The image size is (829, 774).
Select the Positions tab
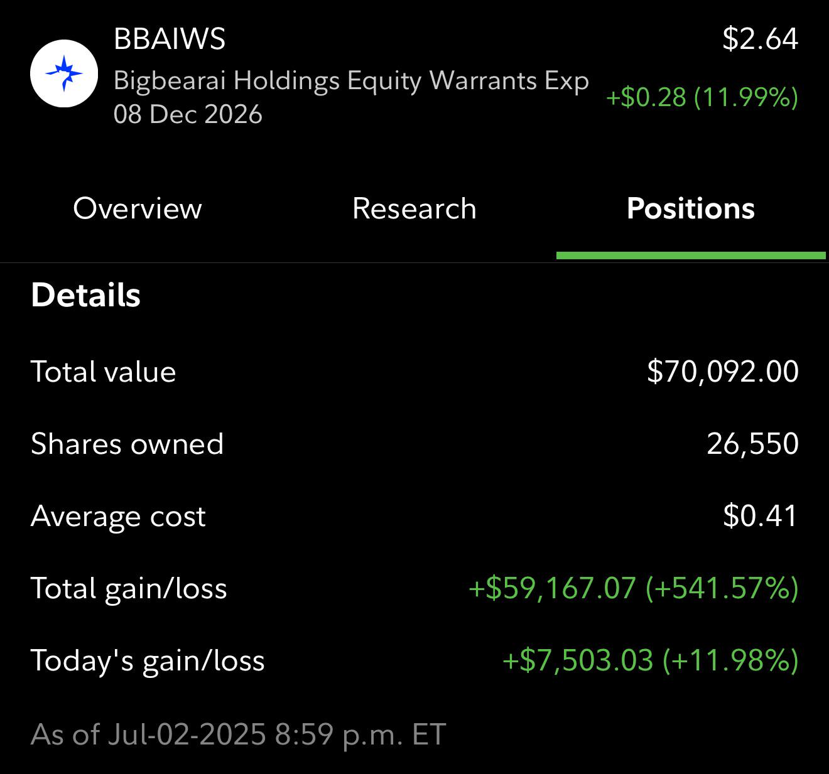[x=691, y=208]
